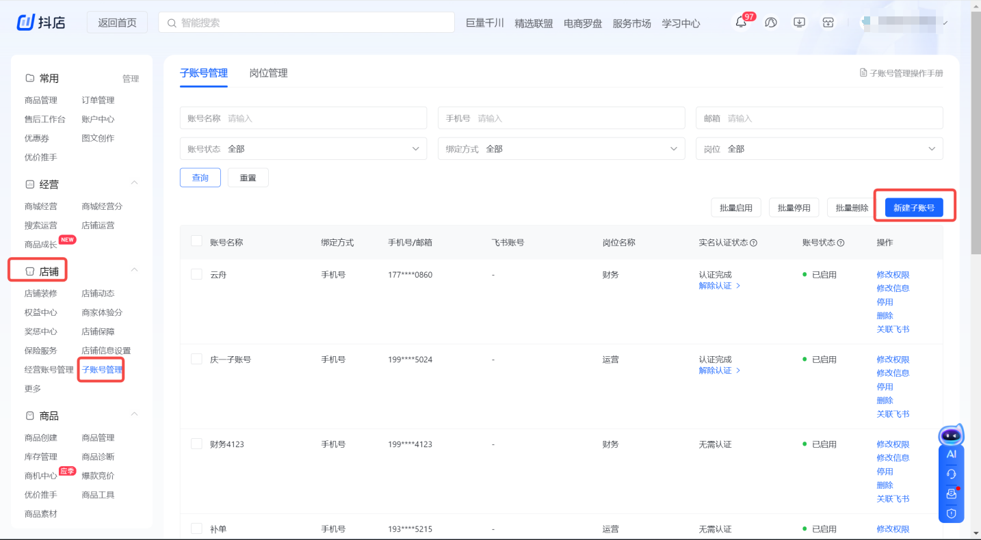
Task: Click the help icon next to 实名认证状态
Action: click(x=753, y=243)
